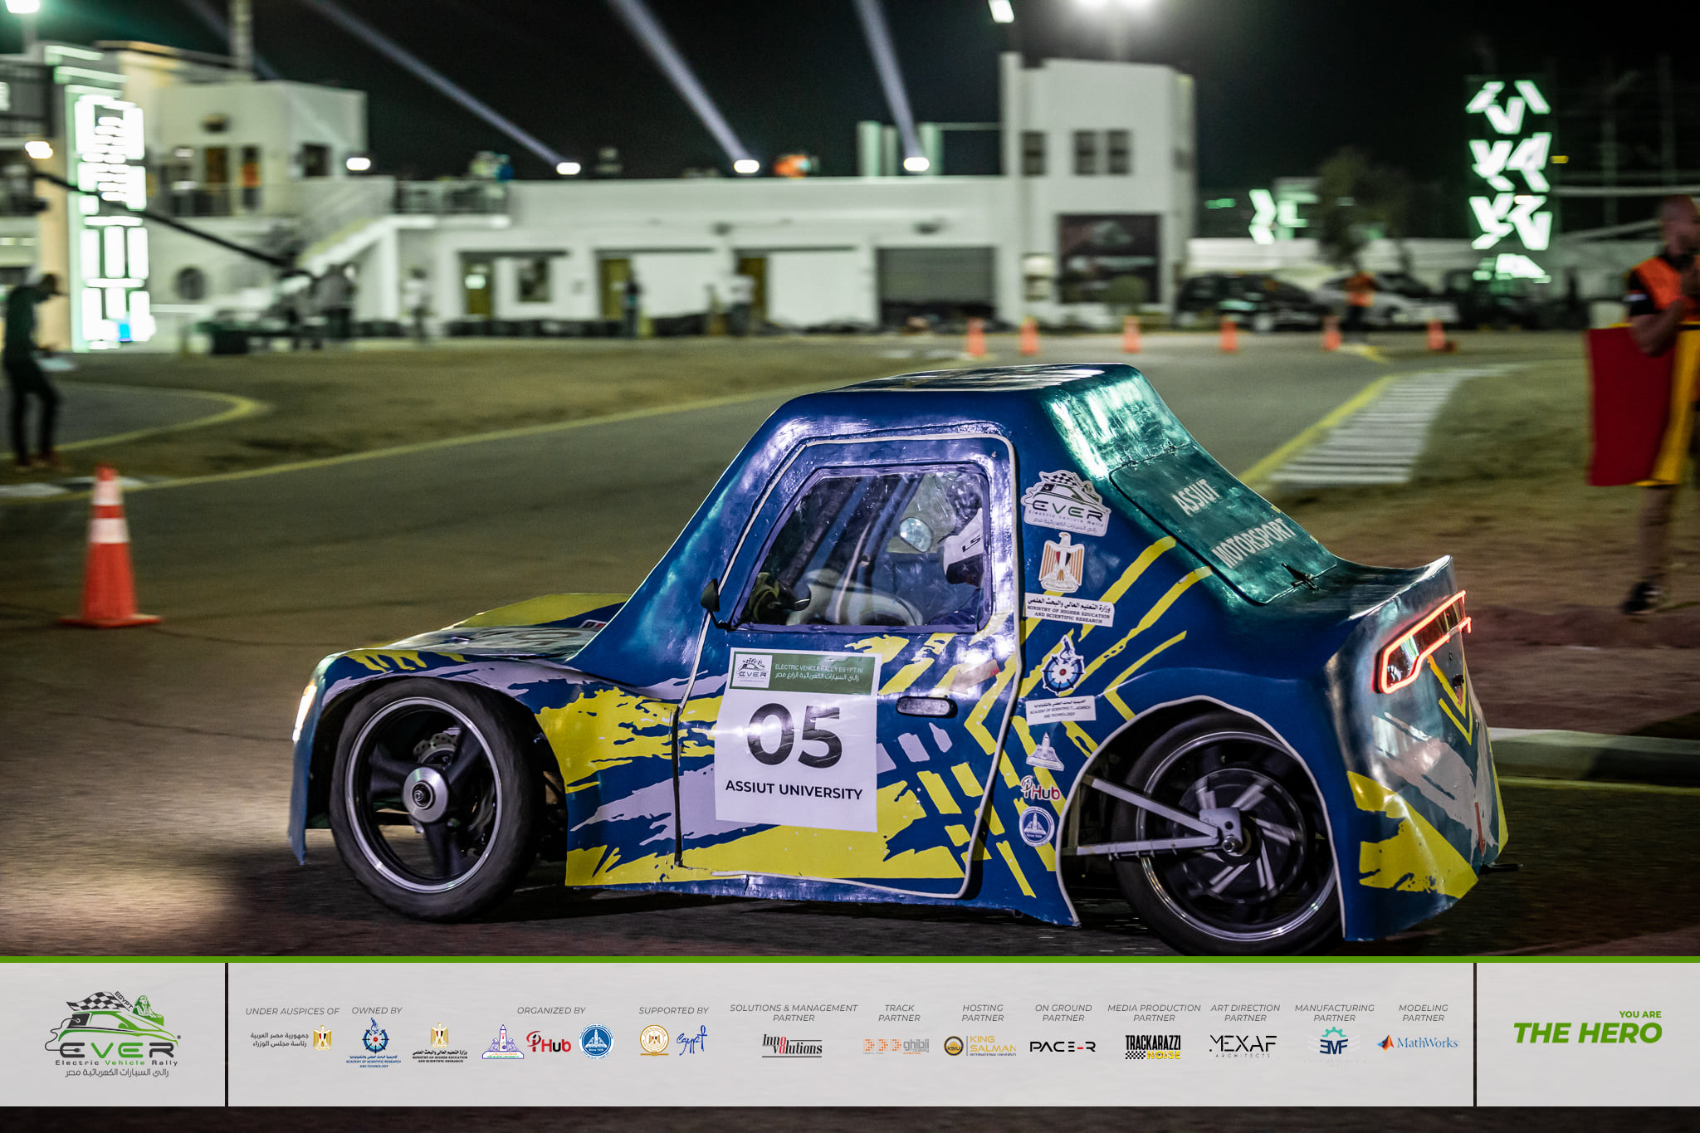The height and width of the screenshot is (1133, 1700).
Task: Click the "SUPPORTED BY" label
Action: point(674,1011)
